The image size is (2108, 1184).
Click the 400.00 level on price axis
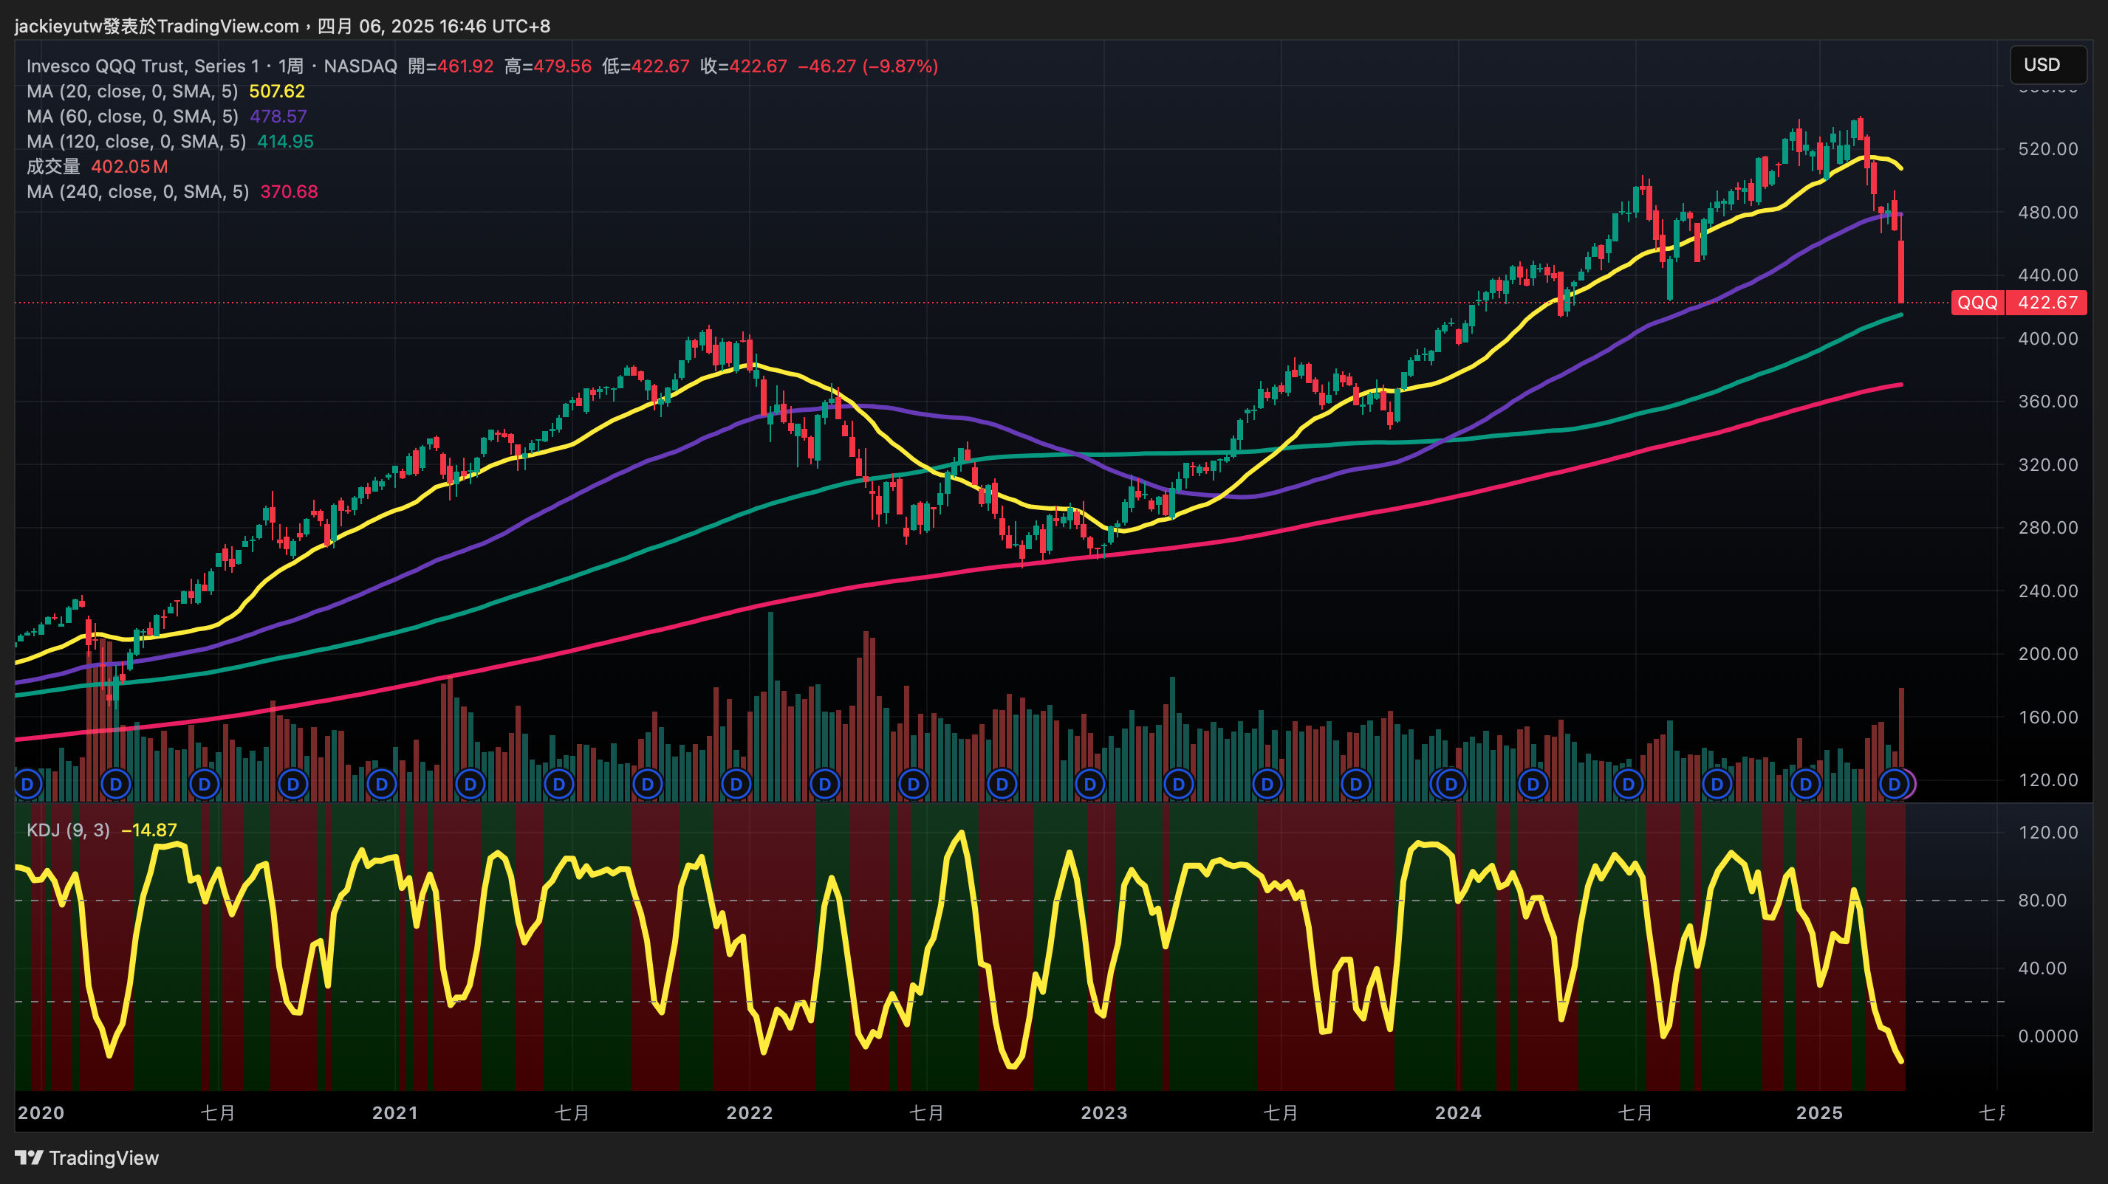click(2047, 339)
